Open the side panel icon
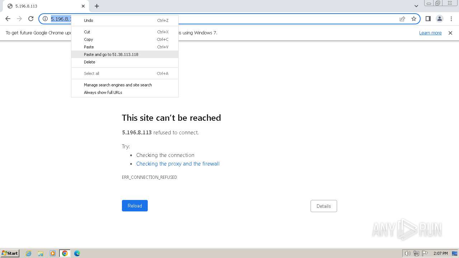459x258 pixels. (428, 19)
